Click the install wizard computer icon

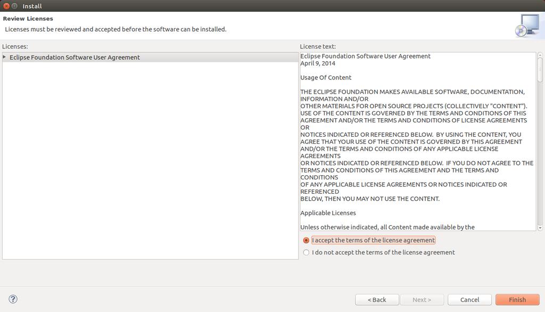(x=527, y=26)
